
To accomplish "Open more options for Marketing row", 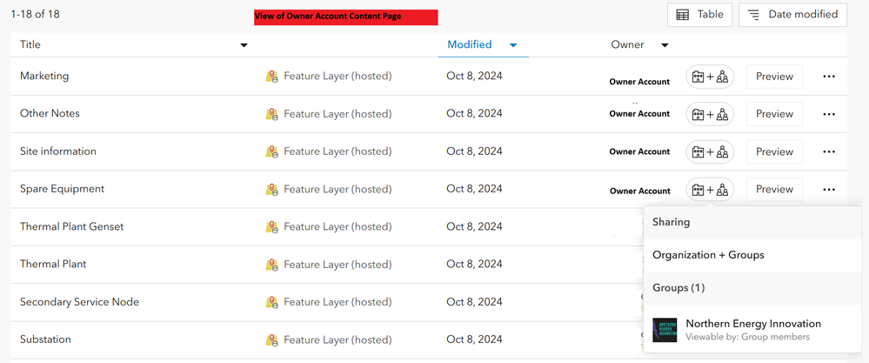I will pyautogui.click(x=829, y=77).
